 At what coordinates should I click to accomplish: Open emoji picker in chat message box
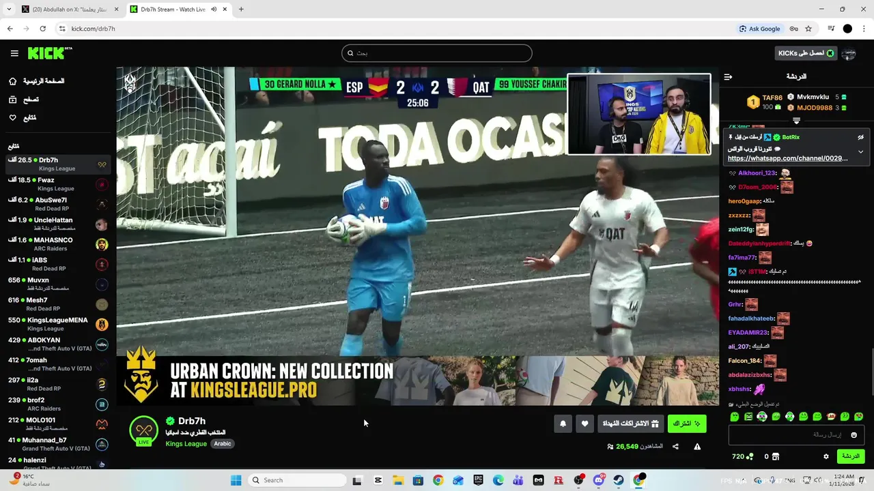click(x=854, y=434)
